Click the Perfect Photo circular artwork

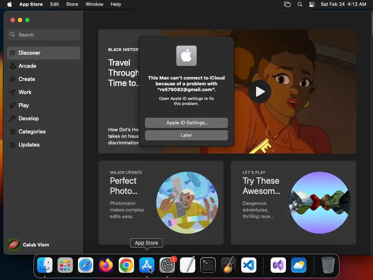click(x=187, y=203)
